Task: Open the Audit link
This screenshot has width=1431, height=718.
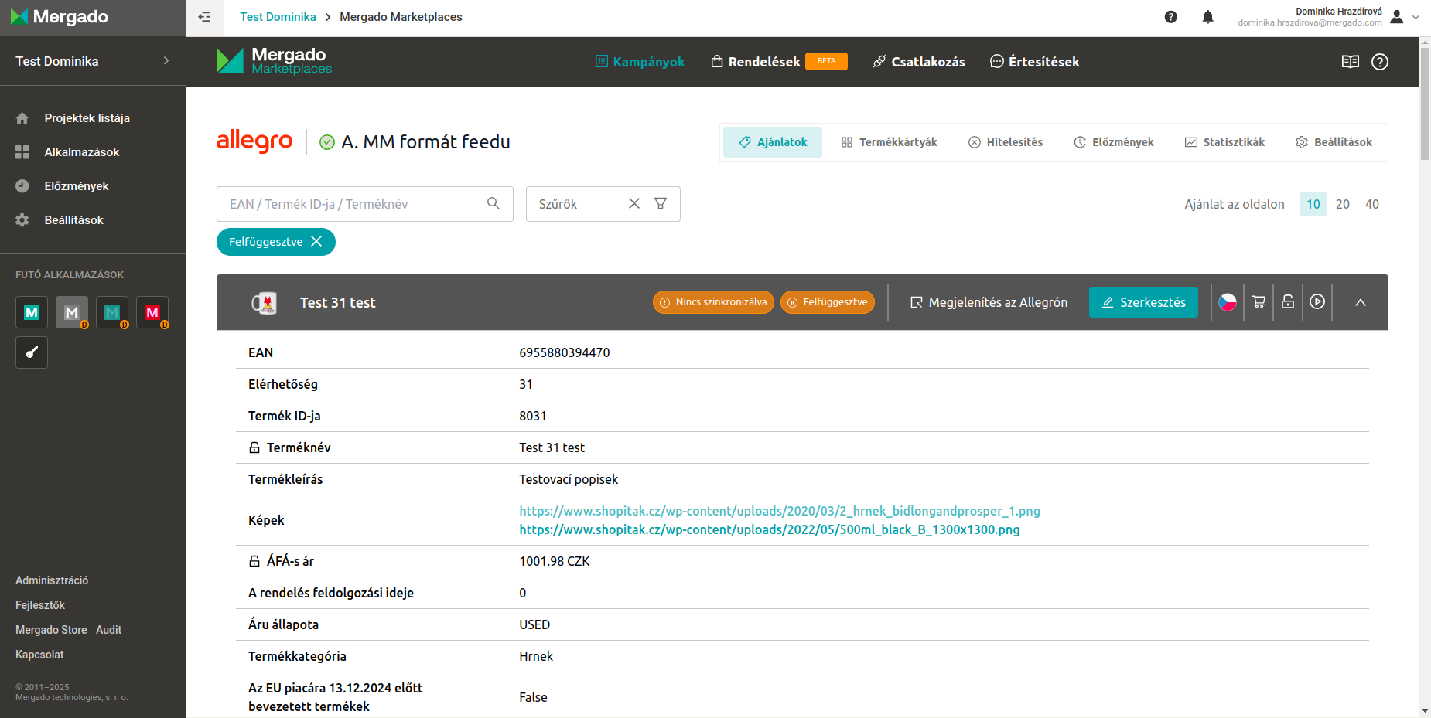Action: coord(108,630)
